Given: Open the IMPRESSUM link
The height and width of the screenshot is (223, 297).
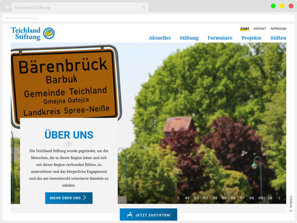Looking at the screenshot, I should pos(278,29).
